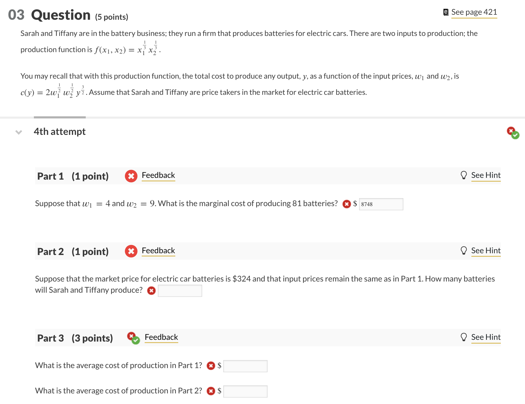Screen dimensions: 525x404
Task: Click the green checkmark on Part 3 Feedback
Action: click(135, 341)
